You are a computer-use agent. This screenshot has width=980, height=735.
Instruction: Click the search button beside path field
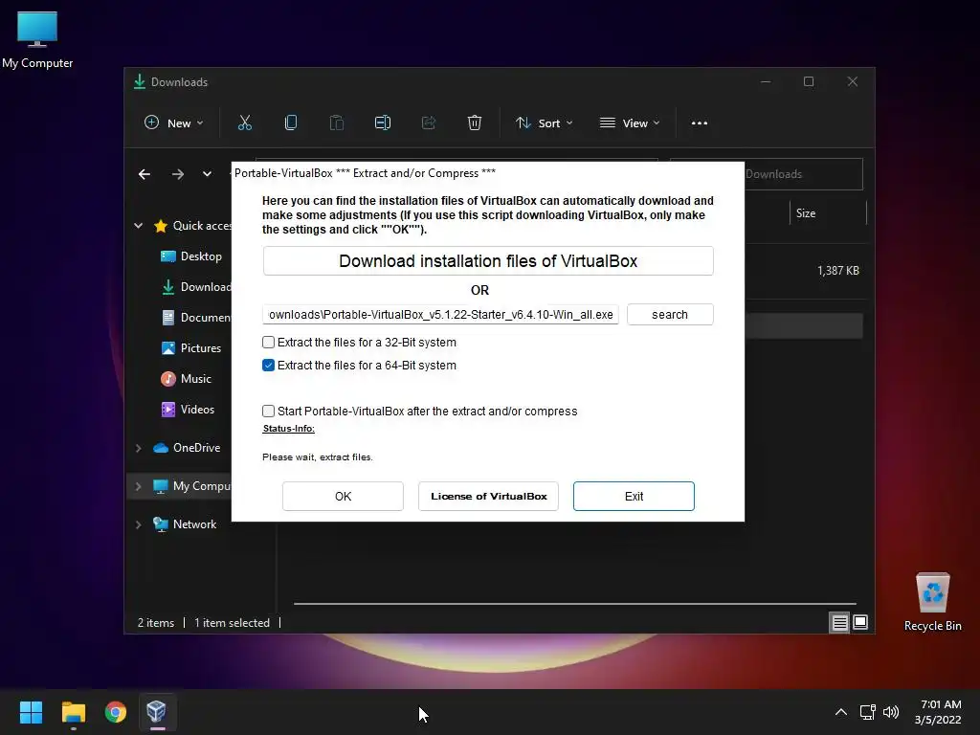tap(670, 314)
